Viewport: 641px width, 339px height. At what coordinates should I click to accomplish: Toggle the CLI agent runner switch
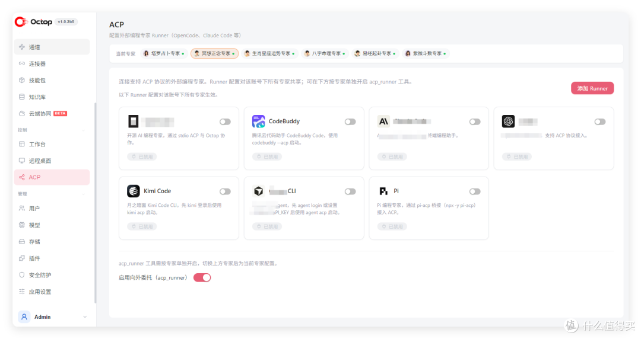350,191
